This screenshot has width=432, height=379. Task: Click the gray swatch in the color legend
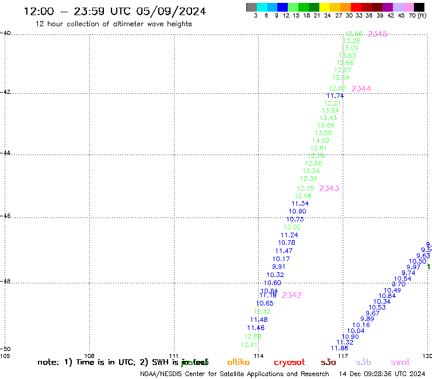pos(252,7)
